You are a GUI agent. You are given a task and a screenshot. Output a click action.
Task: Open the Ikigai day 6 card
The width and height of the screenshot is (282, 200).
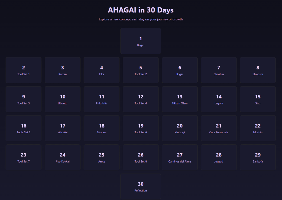pyautogui.click(x=180, y=70)
